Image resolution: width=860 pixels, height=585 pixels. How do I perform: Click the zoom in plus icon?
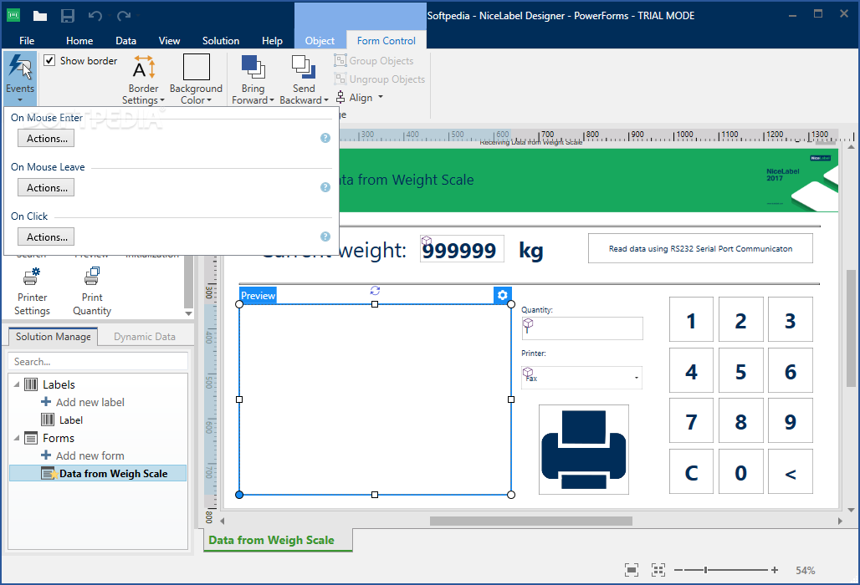775,570
